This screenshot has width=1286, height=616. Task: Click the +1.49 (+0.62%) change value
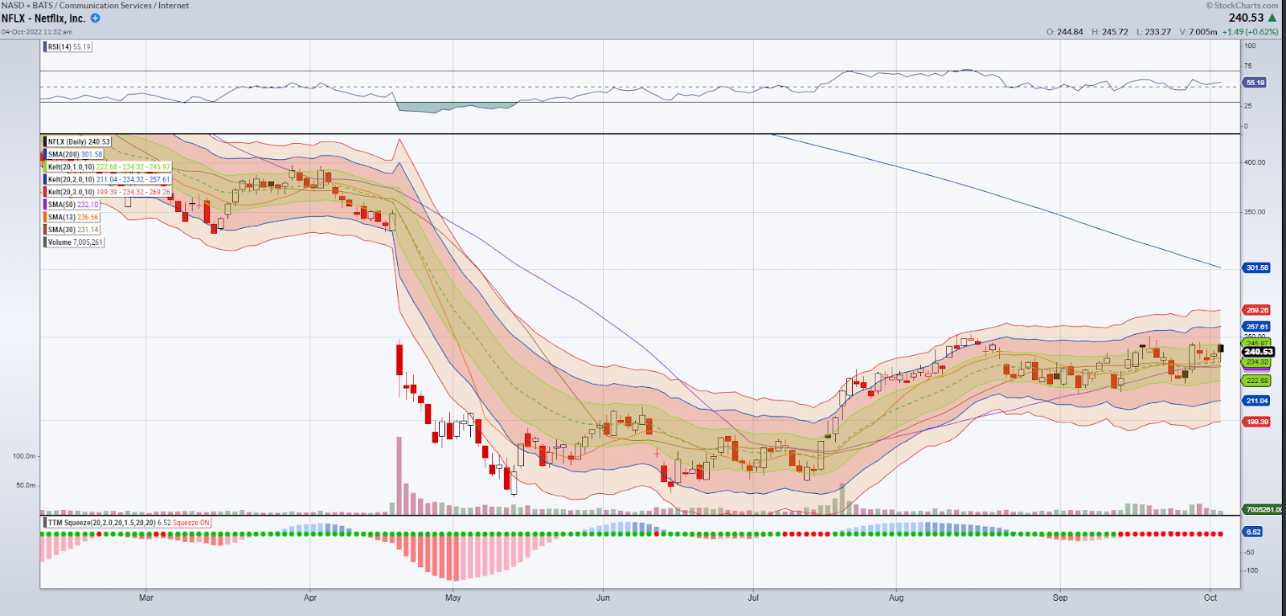click(x=1250, y=32)
